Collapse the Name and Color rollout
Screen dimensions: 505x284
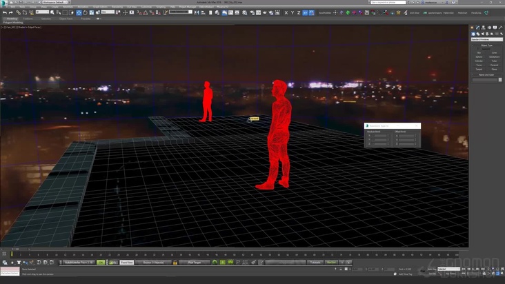(486, 74)
